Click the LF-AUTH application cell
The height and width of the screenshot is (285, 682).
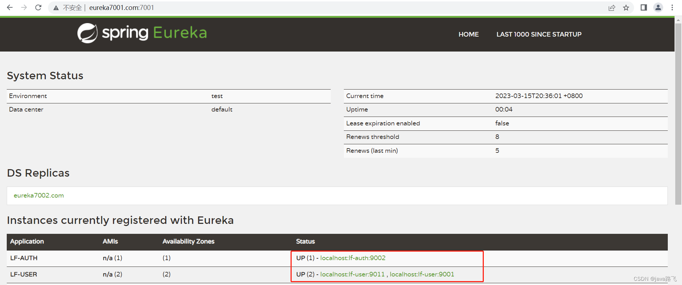coord(24,258)
